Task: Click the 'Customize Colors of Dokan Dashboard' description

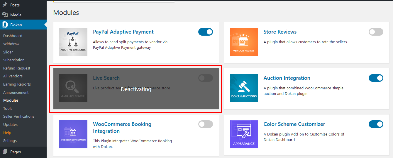Action: 304,137
